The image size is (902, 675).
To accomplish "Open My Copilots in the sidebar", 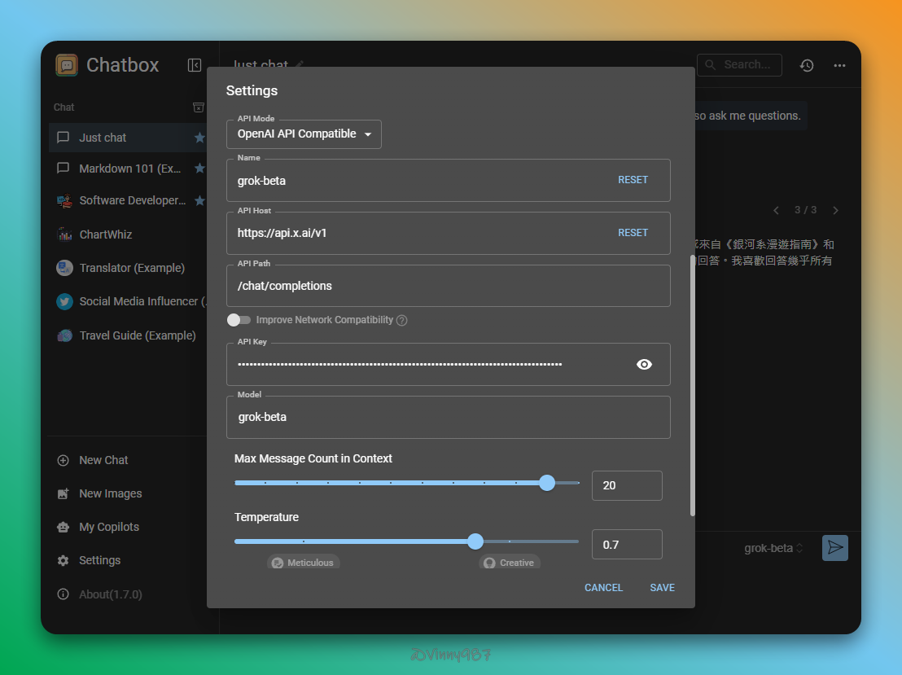I will 109,527.
